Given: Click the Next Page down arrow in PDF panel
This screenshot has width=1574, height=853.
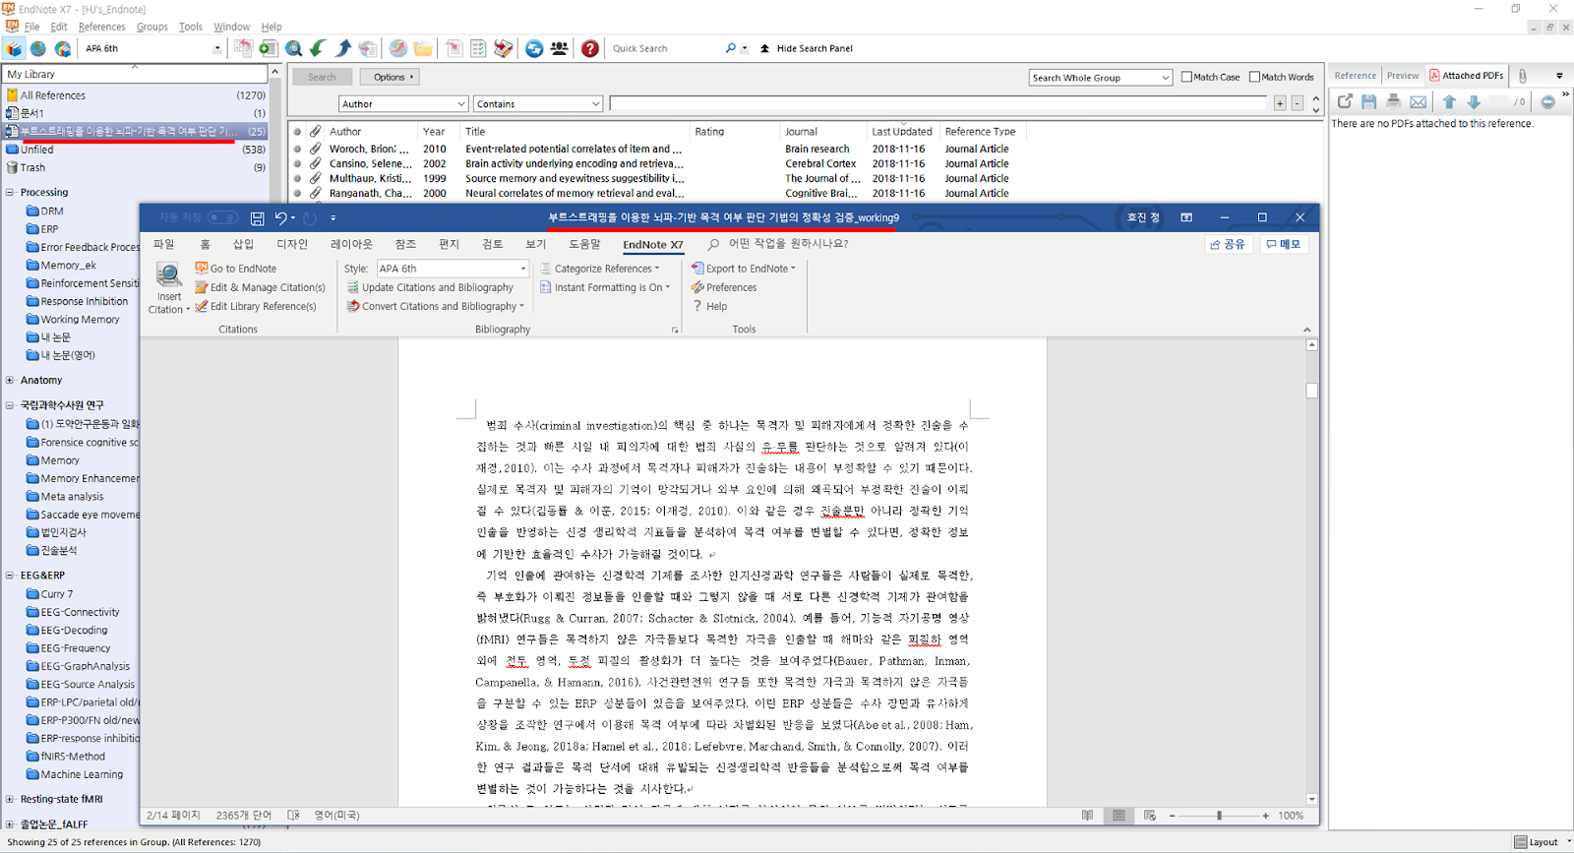Looking at the screenshot, I should click(x=1474, y=101).
